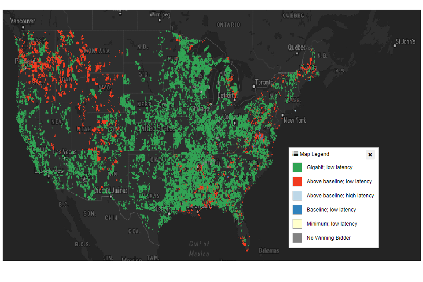Click the light blue high latency swatch
The width and height of the screenshot is (423, 282).
(297, 196)
